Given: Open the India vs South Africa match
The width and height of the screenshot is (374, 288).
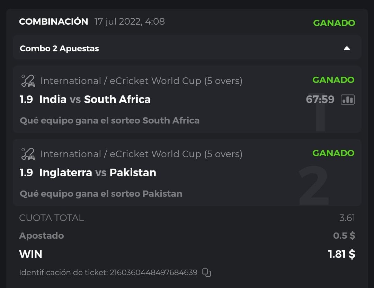Looking at the screenshot, I should click(x=95, y=100).
